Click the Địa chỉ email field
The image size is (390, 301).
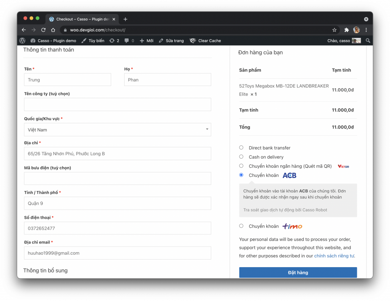(118, 253)
